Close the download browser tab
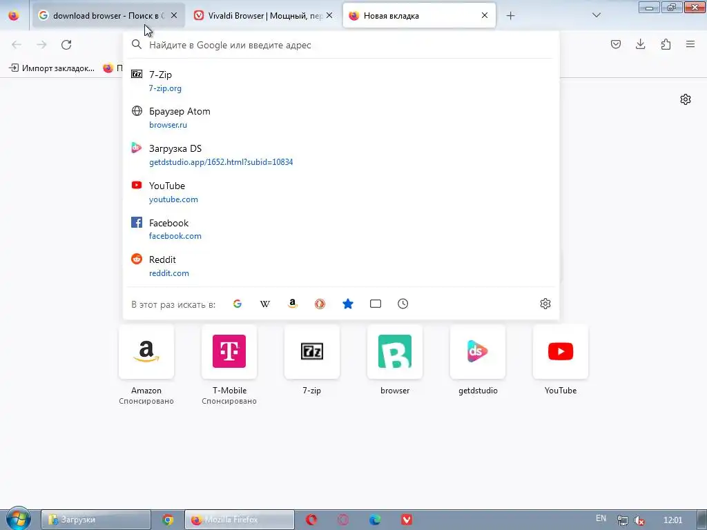Image resolution: width=707 pixels, height=530 pixels. point(174,15)
